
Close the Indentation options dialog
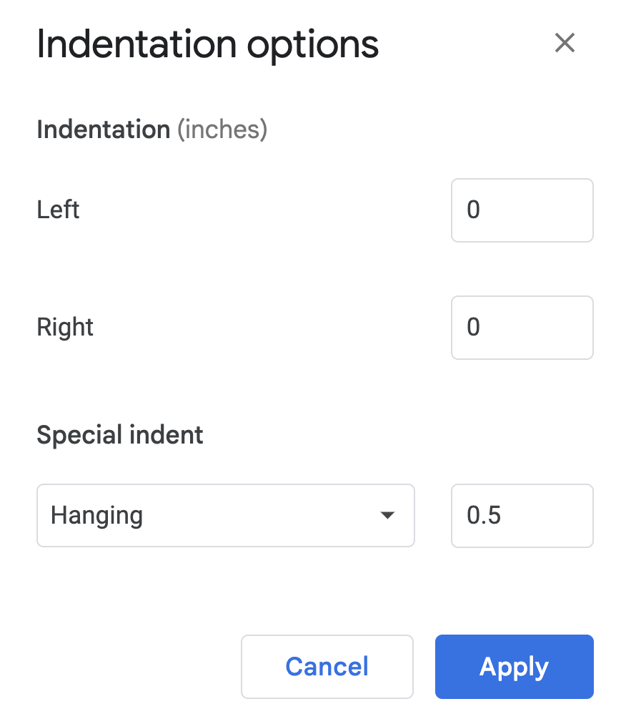click(565, 43)
